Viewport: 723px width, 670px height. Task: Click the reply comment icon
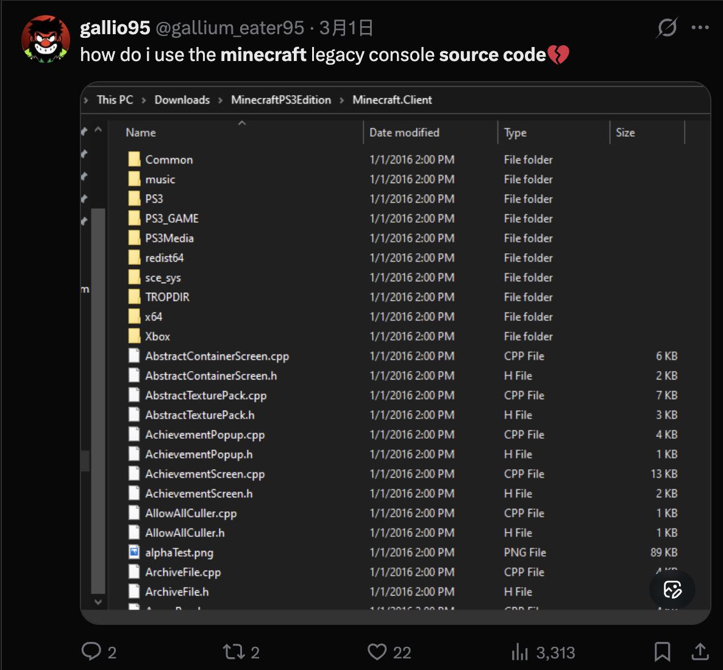pyautogui.click(x=91, y=652)
